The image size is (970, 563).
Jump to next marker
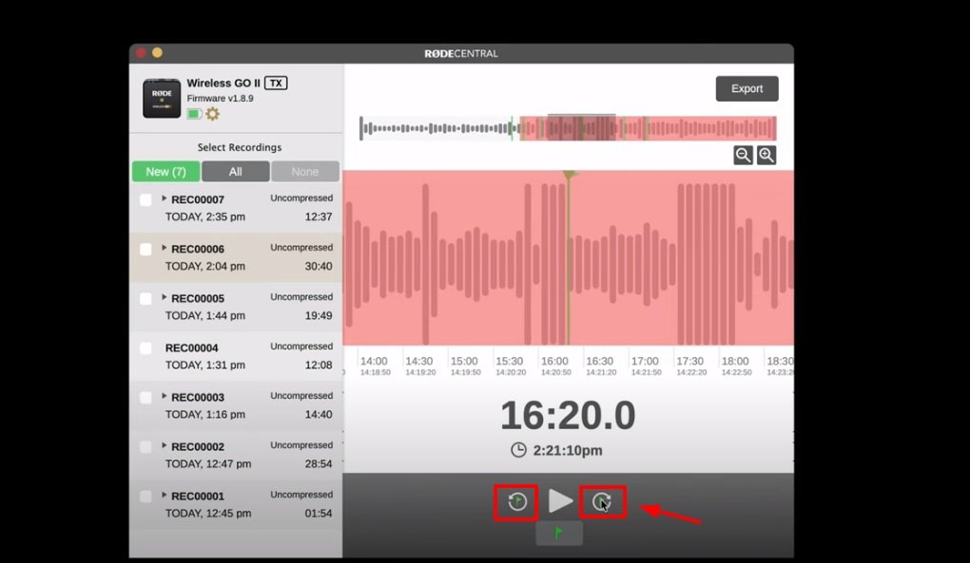(601, 502)
